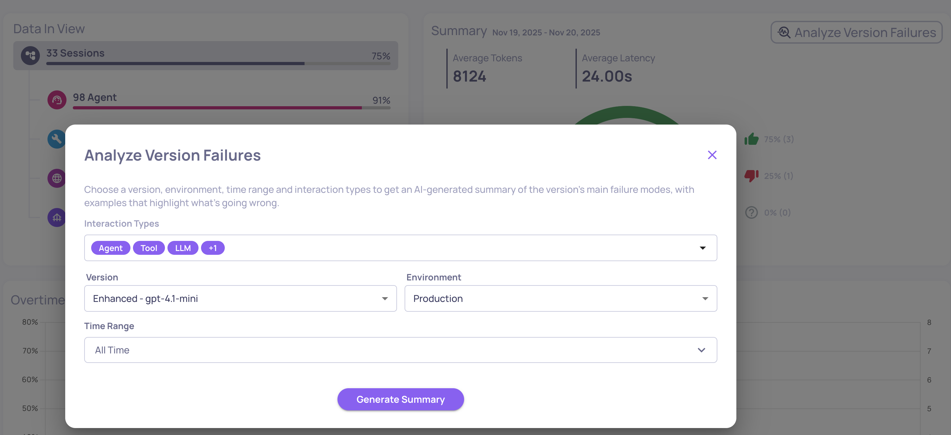Open the Version dropdown
This screenshot has width=951, height=435.
coord(240,298)
